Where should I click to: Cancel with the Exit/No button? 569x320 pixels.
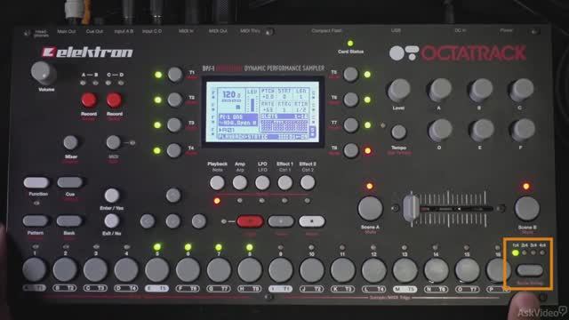111,221
